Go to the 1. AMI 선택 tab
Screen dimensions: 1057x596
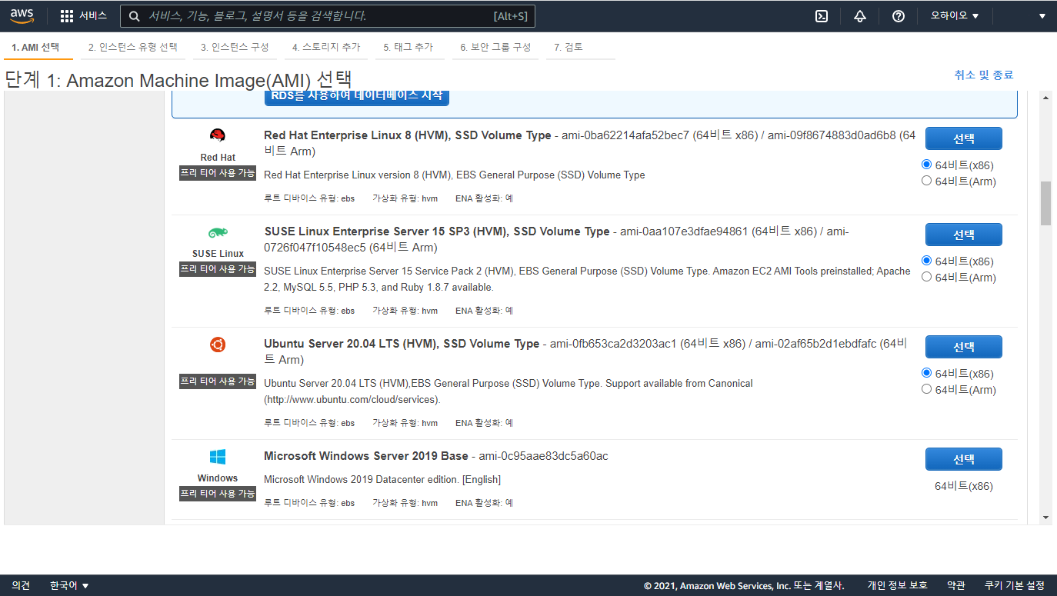tap(36, 47)
